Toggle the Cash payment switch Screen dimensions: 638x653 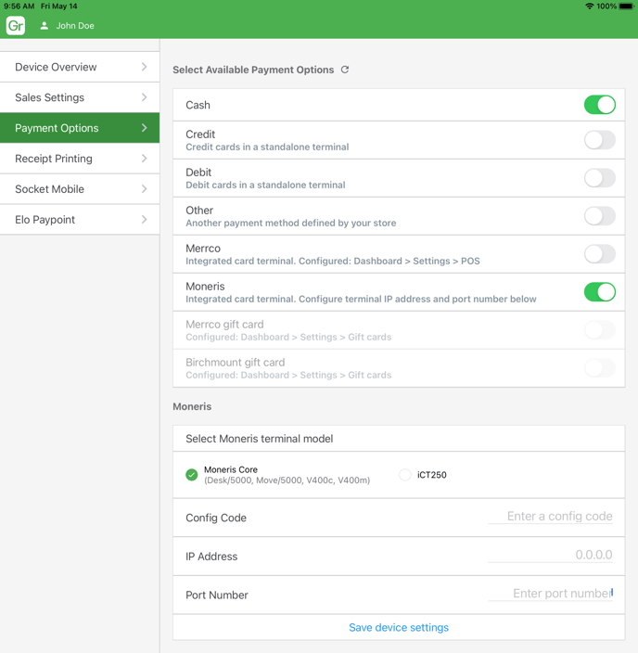click(600, 105)
